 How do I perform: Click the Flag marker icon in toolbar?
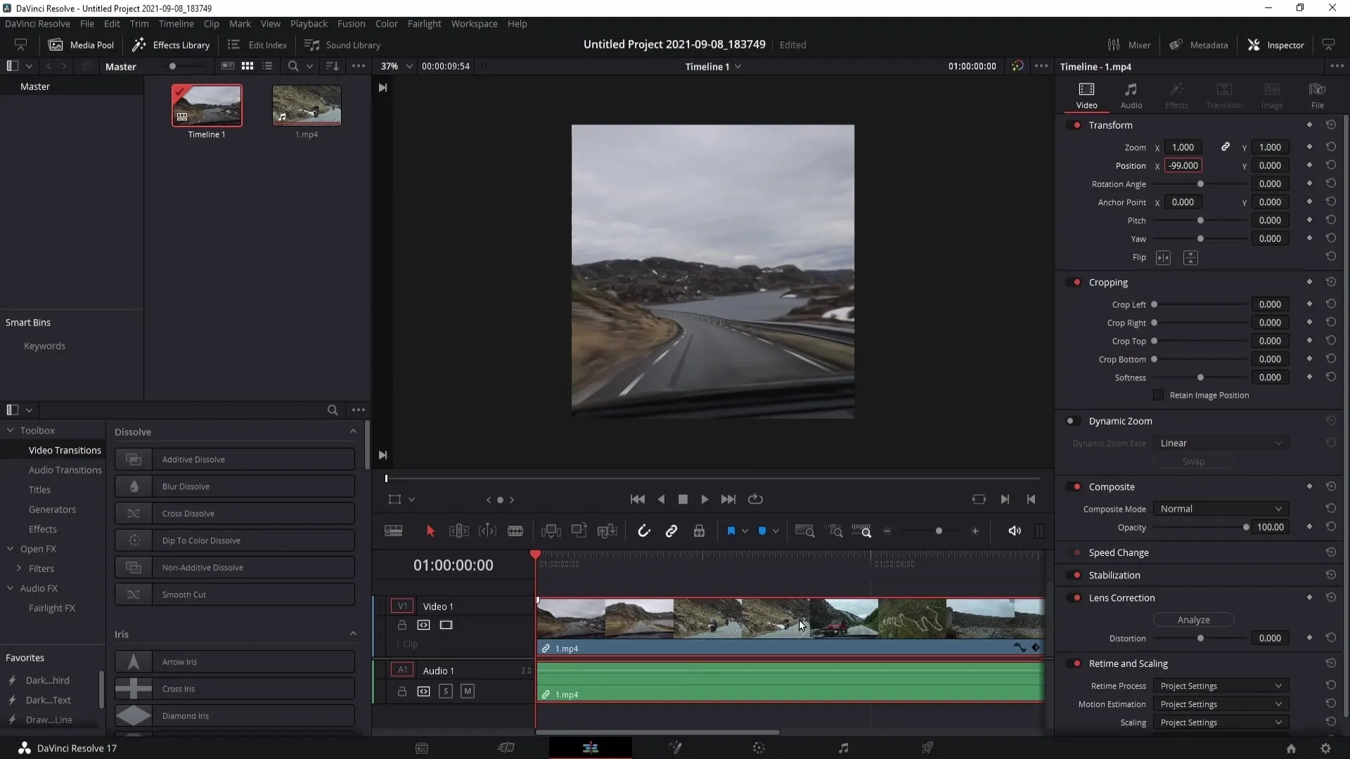click(731, 531)
